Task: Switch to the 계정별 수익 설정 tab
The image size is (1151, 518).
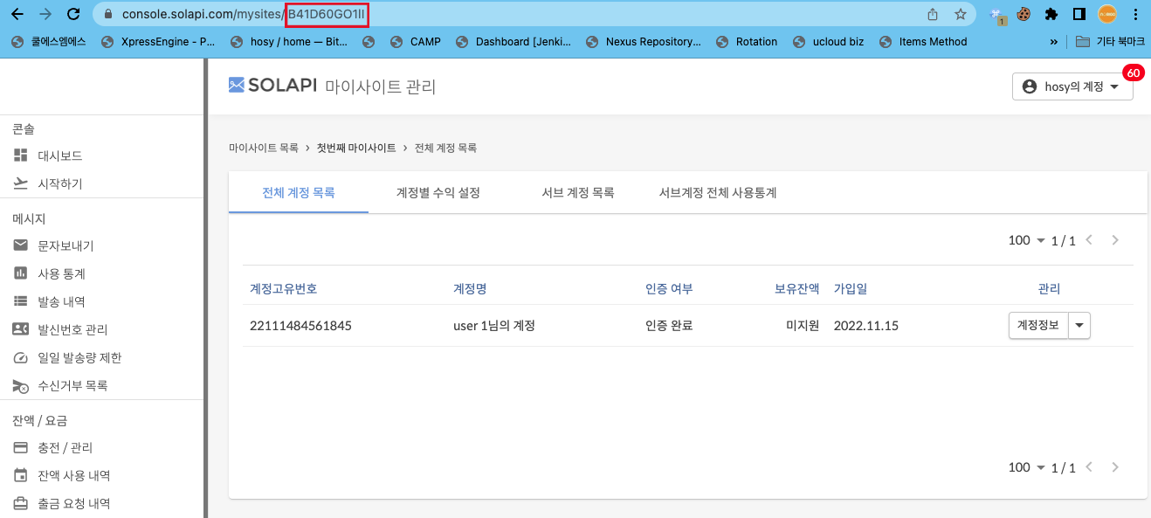Action: [x=438, y=193]
